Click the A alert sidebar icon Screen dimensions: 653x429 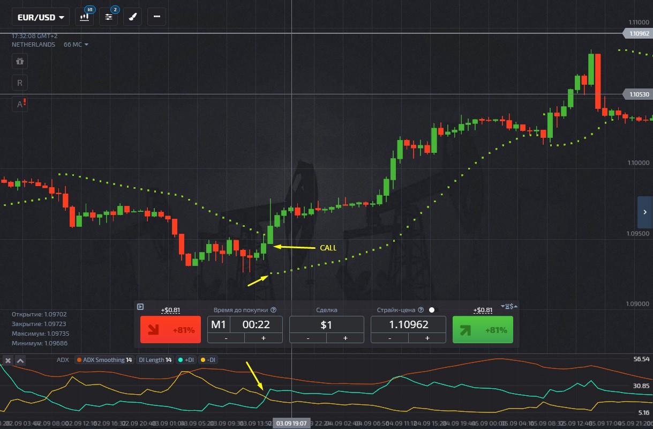(20, 104)
